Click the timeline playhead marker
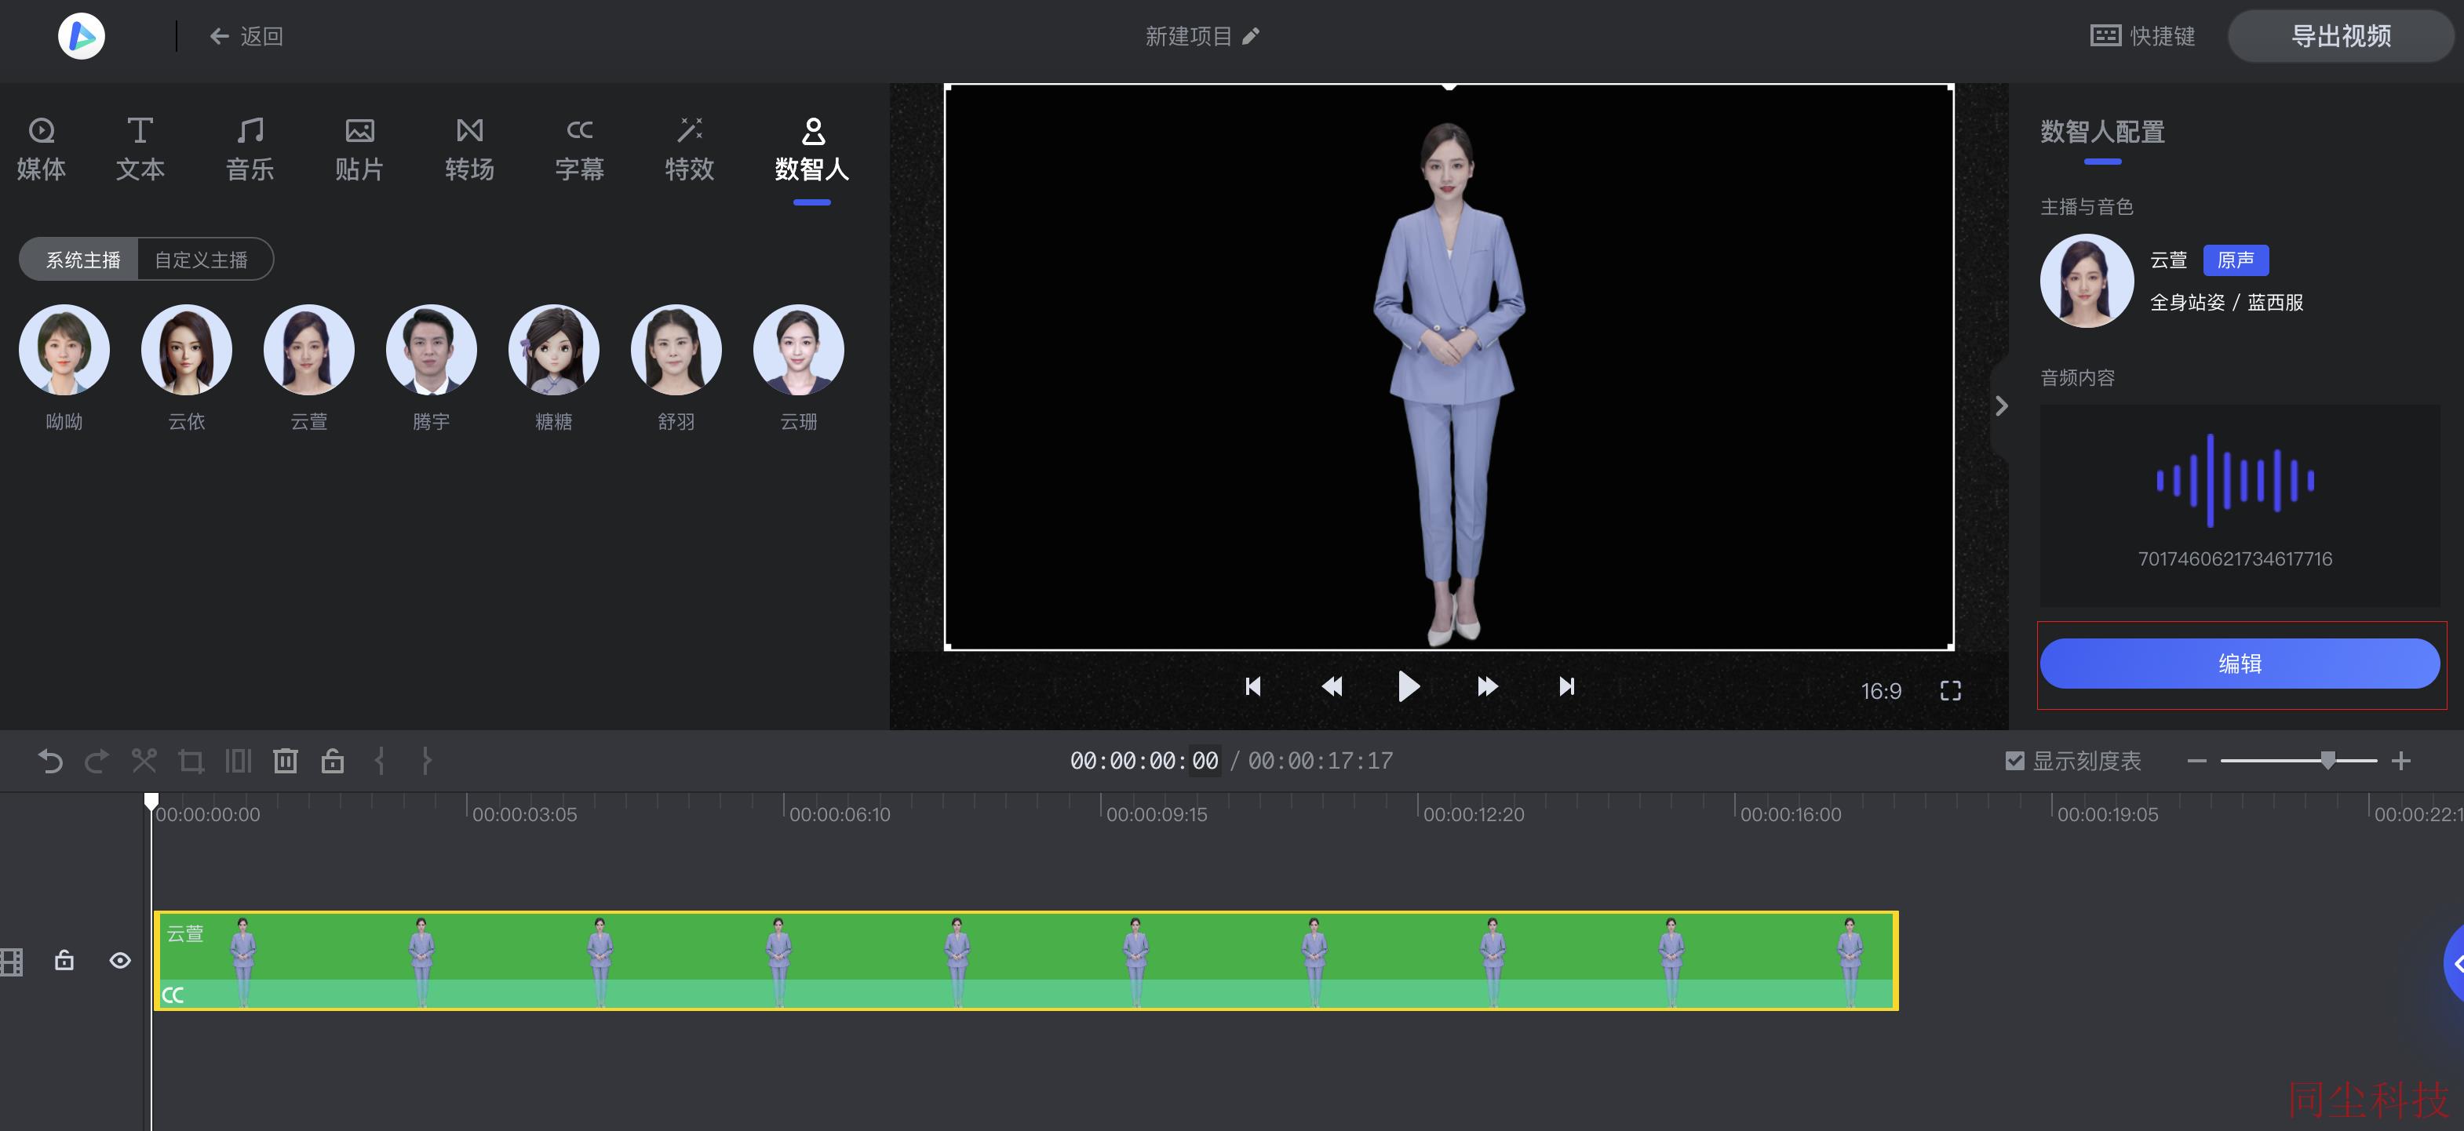 pyautogui.click(x=151, y=801)
